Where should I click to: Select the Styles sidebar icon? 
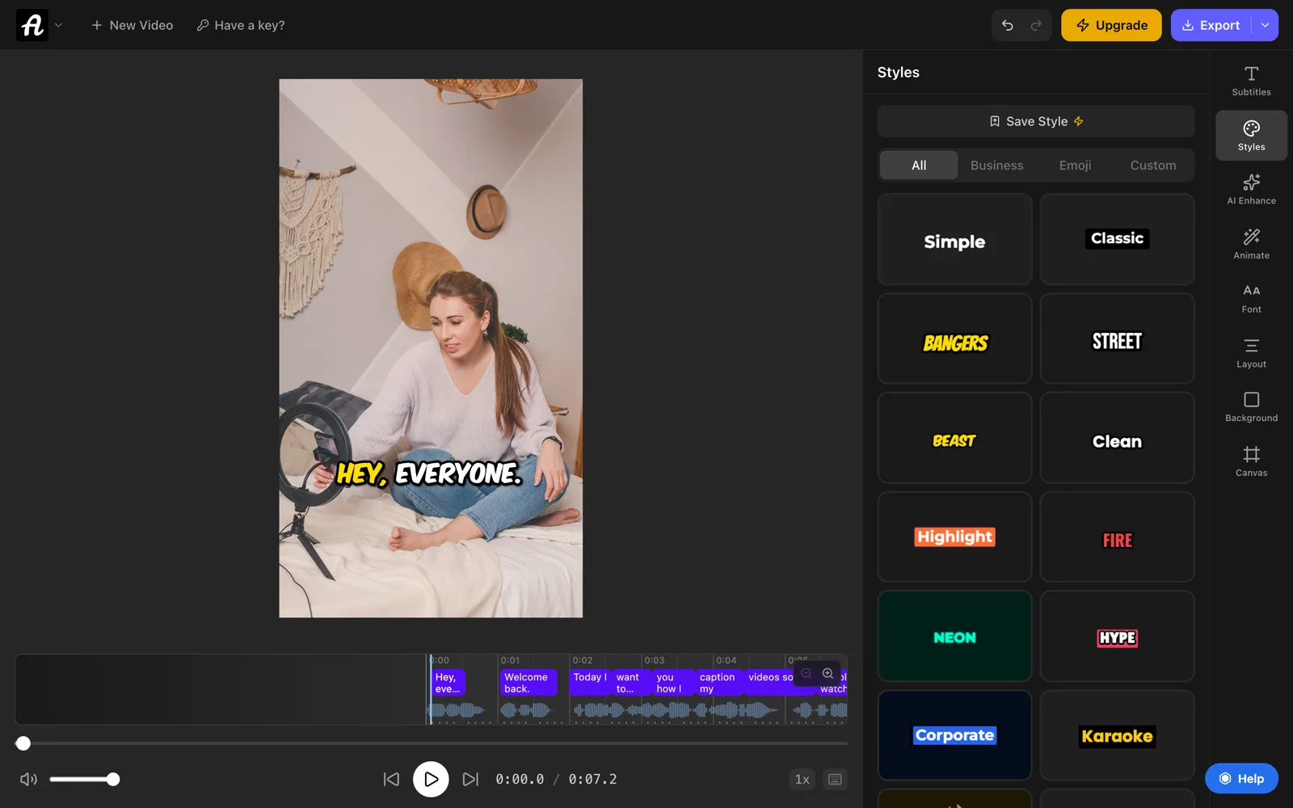[1251, 136]
